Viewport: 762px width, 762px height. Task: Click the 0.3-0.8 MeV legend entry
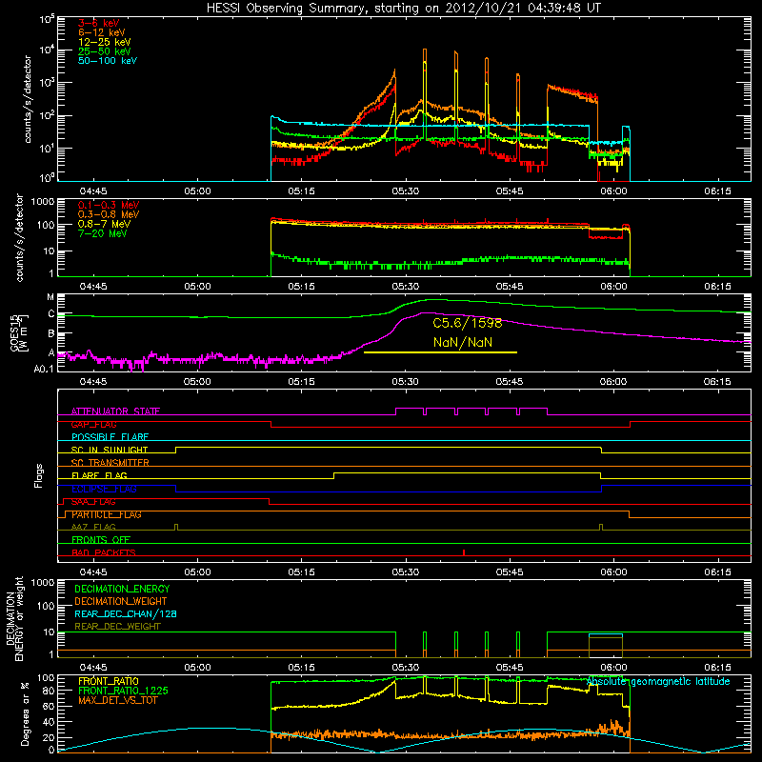[109, 214]
